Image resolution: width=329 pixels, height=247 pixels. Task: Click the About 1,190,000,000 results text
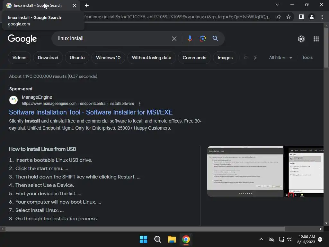[53, 76]
